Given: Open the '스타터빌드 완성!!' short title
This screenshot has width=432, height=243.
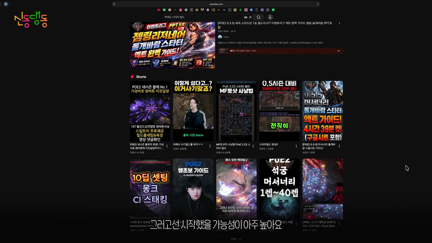Looking at the screenshot, I should click(268, 144).
